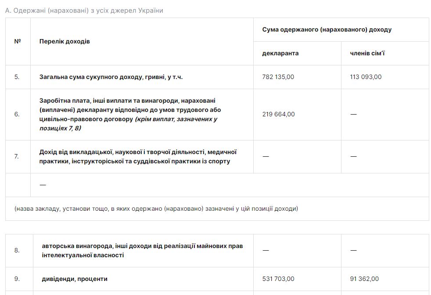Click row number 6 cell
Viewport: 431px width, 295px height.
17,114
